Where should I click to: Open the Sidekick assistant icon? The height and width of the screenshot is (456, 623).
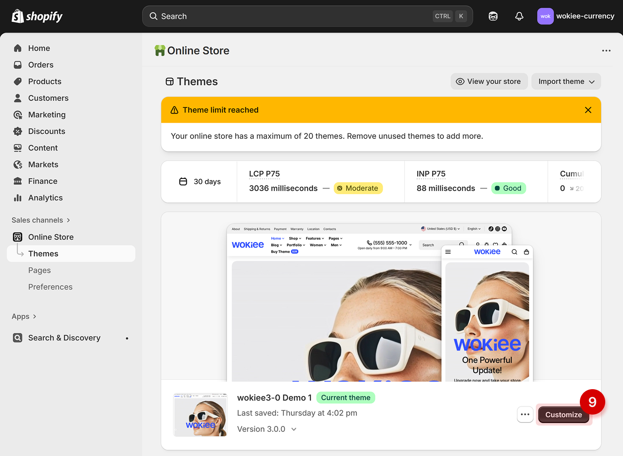tap(493, 16)
